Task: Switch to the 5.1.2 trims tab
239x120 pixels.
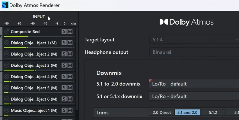Action: [x=213, y=112]
